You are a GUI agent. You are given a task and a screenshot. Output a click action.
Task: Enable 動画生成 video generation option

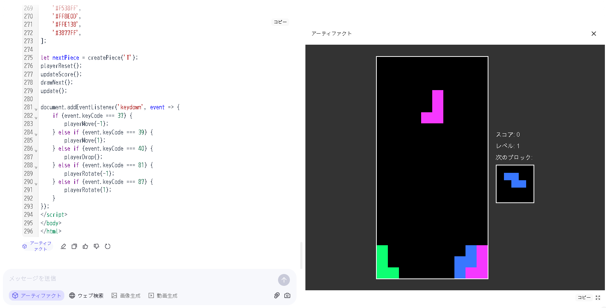(x=163, y=295)
